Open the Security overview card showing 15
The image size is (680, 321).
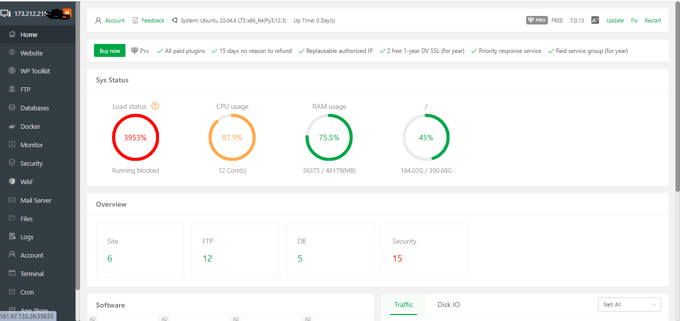point(425,251)
